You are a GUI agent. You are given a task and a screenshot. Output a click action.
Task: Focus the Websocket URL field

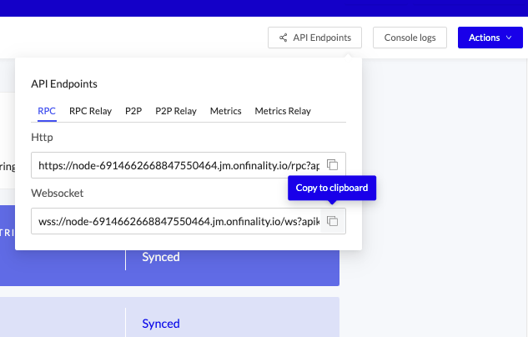[x=175, y=221]
